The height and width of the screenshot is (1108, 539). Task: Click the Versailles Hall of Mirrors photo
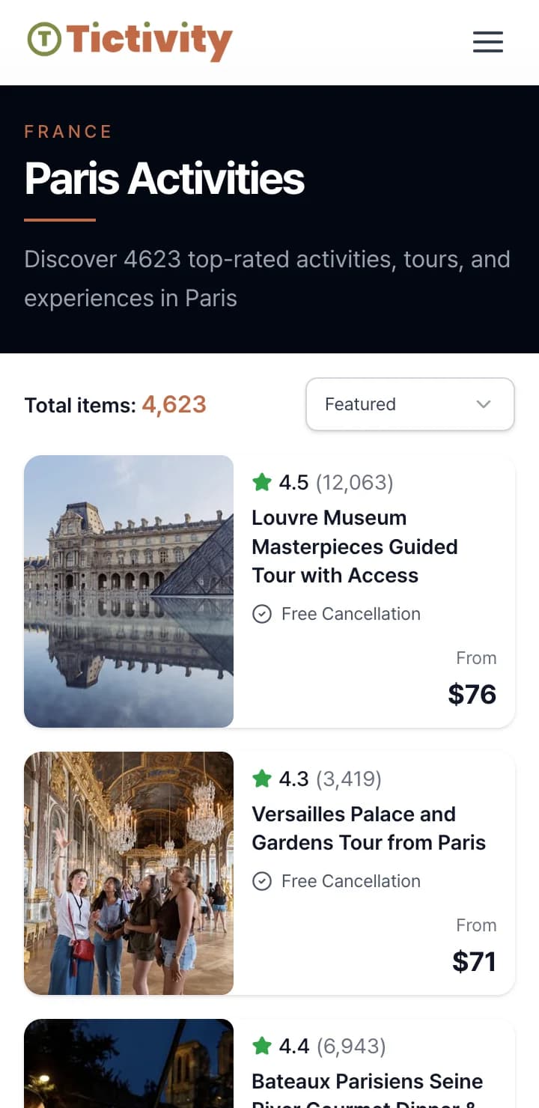pyautogui.click(x=129, y=873)
